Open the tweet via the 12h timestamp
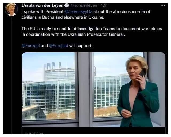 [x=104, y=5]
